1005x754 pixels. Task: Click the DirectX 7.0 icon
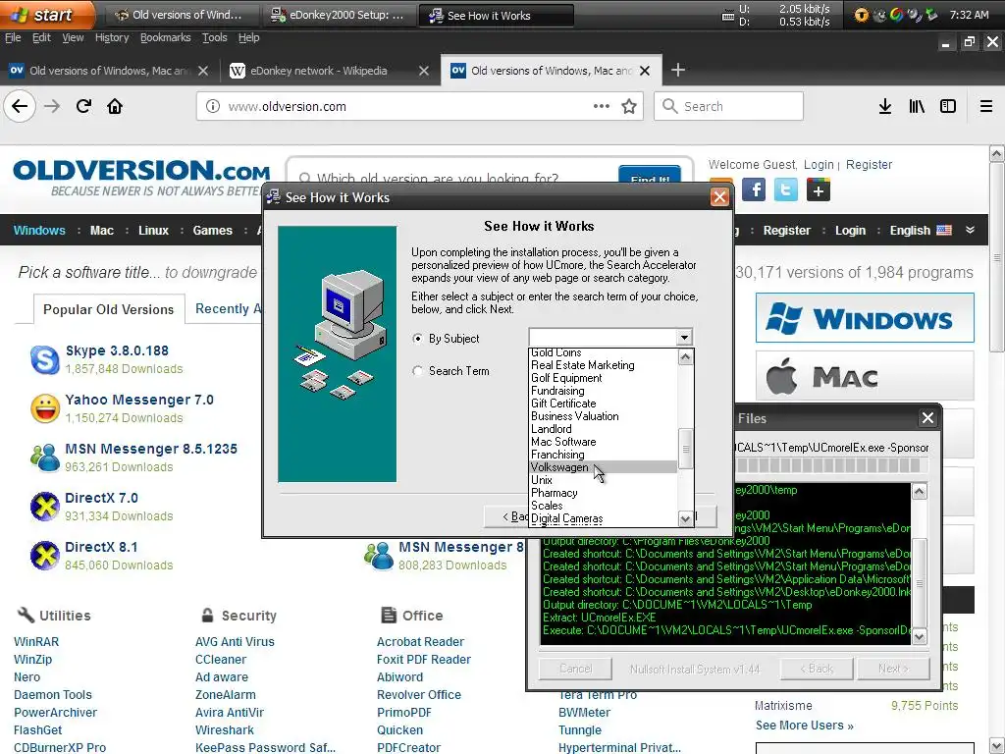[x=45, y=507]
